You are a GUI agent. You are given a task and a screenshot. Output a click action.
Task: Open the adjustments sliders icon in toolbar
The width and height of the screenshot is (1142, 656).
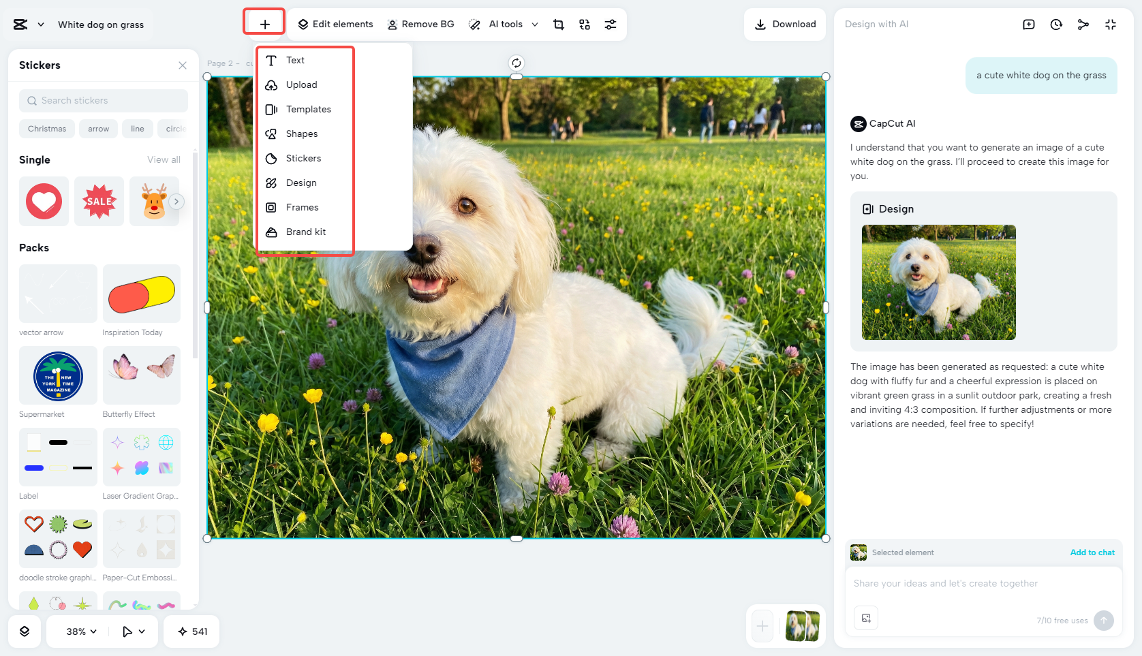point(611,24)
